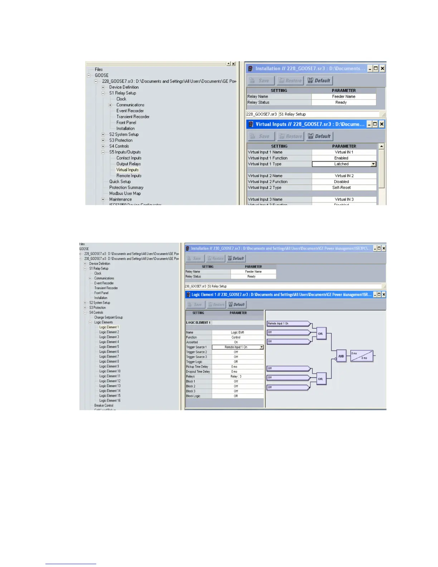
Task: Click Save in the Installation // 228_GOOSE7 window
Action: point(261,81)
